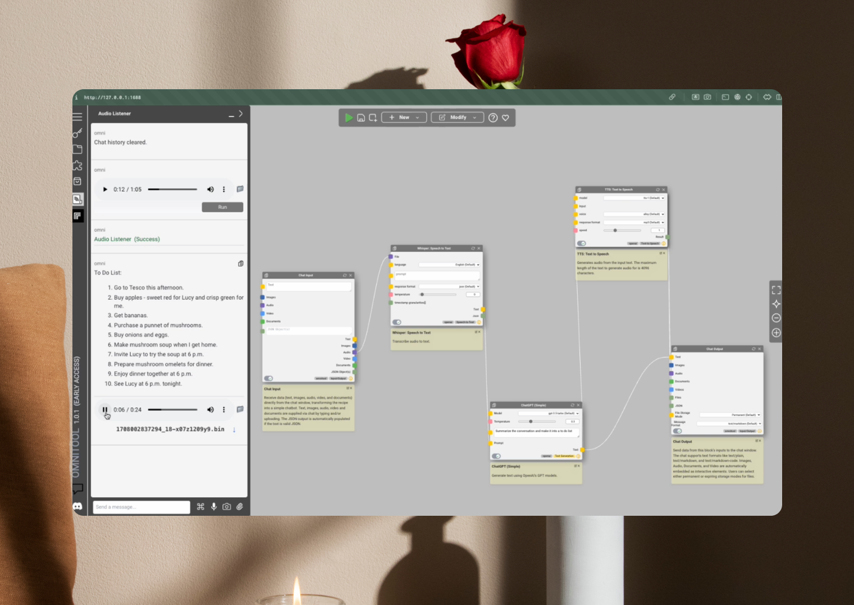Screen dimensions: 854x605
Task: Click the browser URL 127.0.0.1:1688
Action: coord(112,98)
